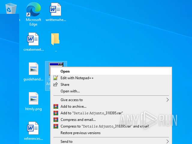Click the writtenwhe... file name label

click(x=56, y=20)
